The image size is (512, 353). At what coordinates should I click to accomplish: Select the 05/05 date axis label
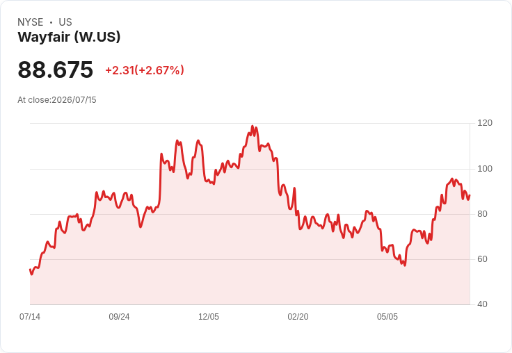point(387,317)
